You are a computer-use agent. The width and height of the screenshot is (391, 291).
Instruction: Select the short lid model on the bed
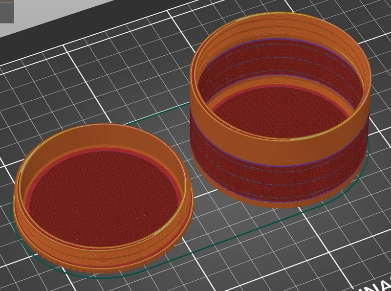coord(103,199)
